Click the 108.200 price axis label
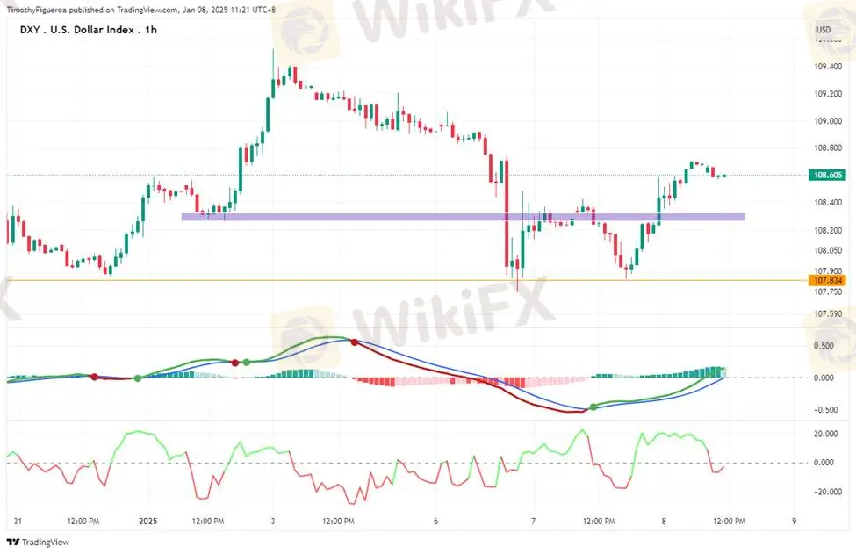The width and height of the screenshot is (856, 554). coord(828,230)
